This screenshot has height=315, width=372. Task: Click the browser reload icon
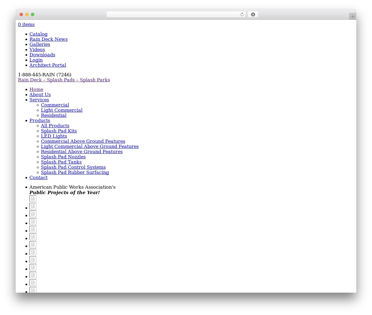coord(242,15)
